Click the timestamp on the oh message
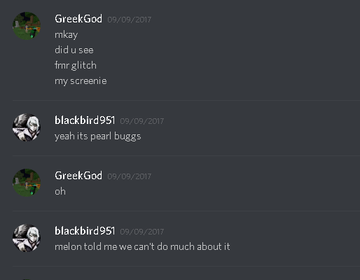Viewport: 360px width, 280px height. click(x=130, y=176)
